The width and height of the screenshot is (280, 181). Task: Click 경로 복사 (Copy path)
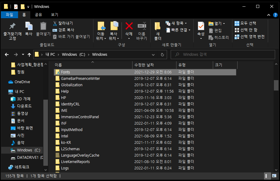tap(64, 30)
